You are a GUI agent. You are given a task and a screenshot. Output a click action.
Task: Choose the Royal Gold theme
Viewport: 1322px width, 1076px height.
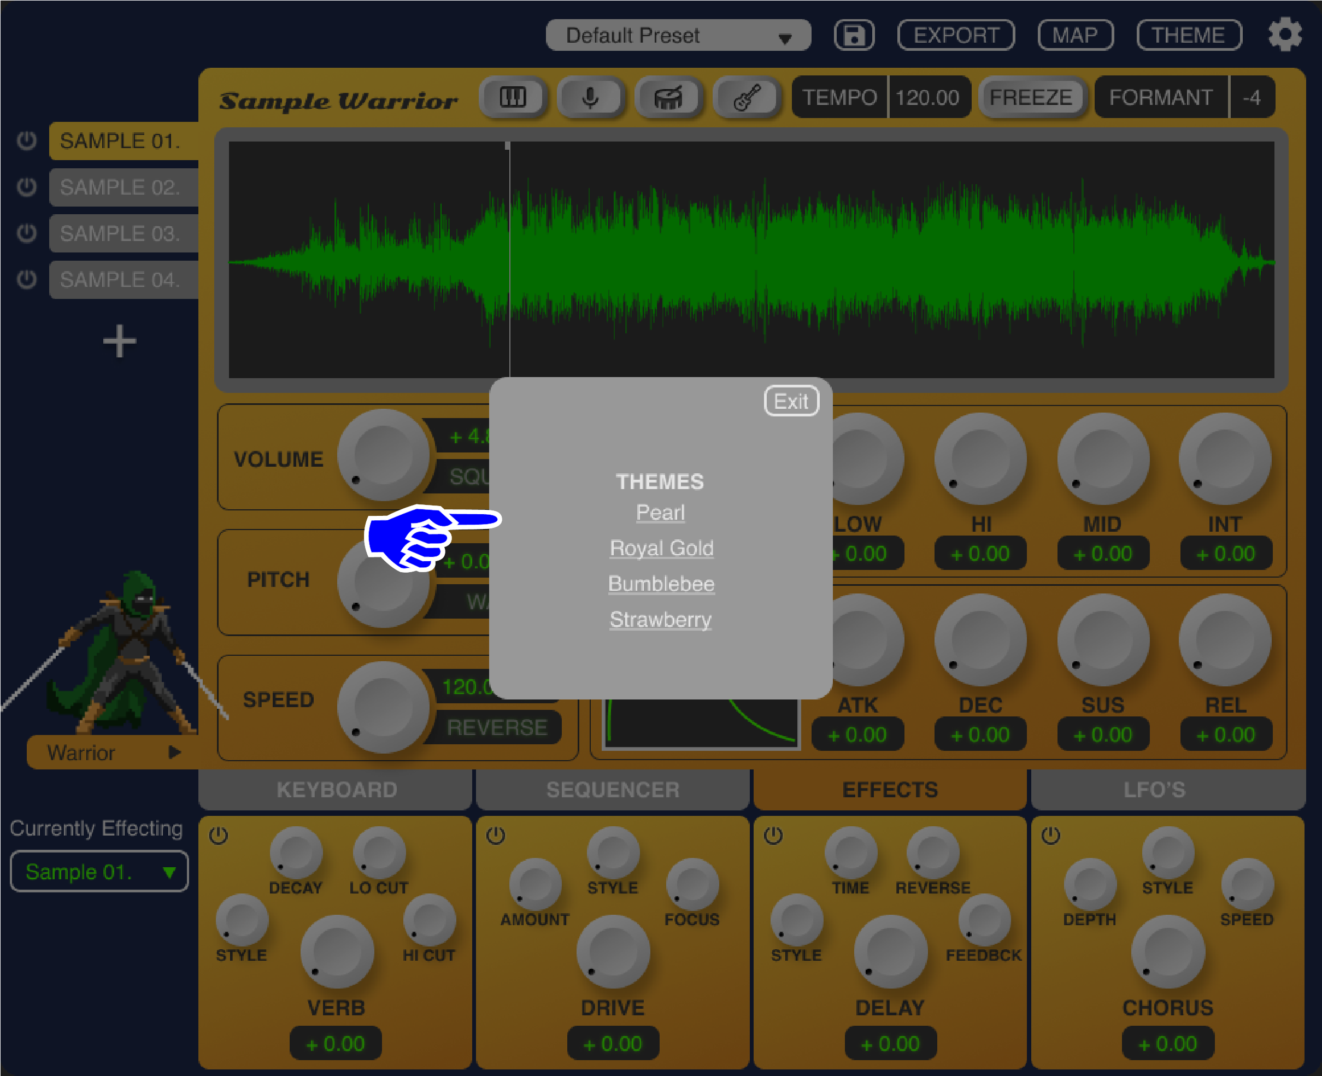pos(661,548)
